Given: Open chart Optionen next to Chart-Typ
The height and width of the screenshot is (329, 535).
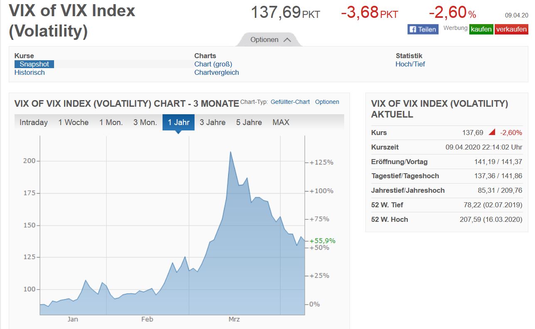Looking at the screenshot, I should point(327,102).
